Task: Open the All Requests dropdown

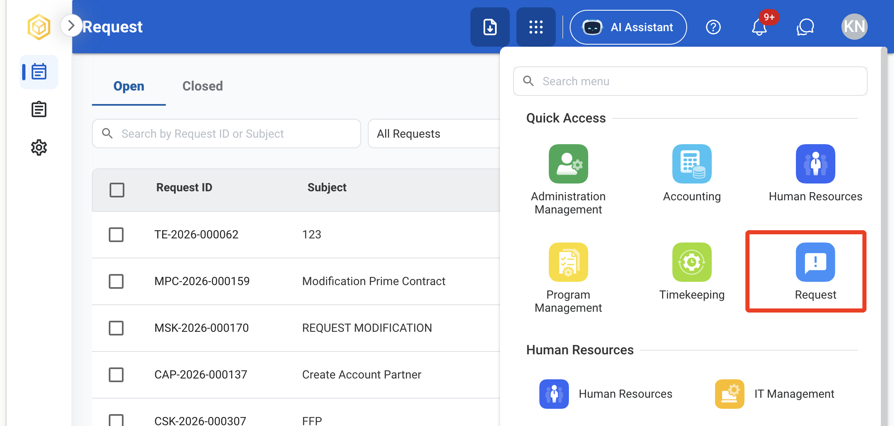Action: click(434, 134)
